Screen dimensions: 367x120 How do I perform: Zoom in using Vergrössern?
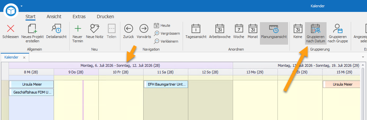(x=167, y=33)
